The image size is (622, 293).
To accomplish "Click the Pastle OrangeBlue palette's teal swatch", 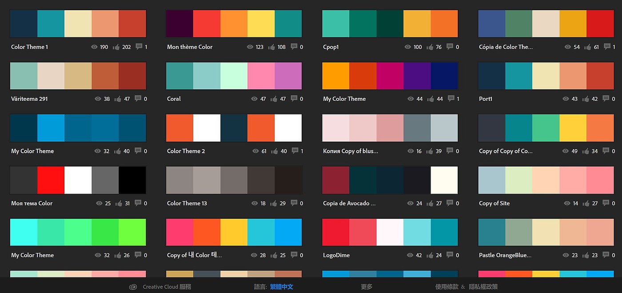I will point(492,232).
